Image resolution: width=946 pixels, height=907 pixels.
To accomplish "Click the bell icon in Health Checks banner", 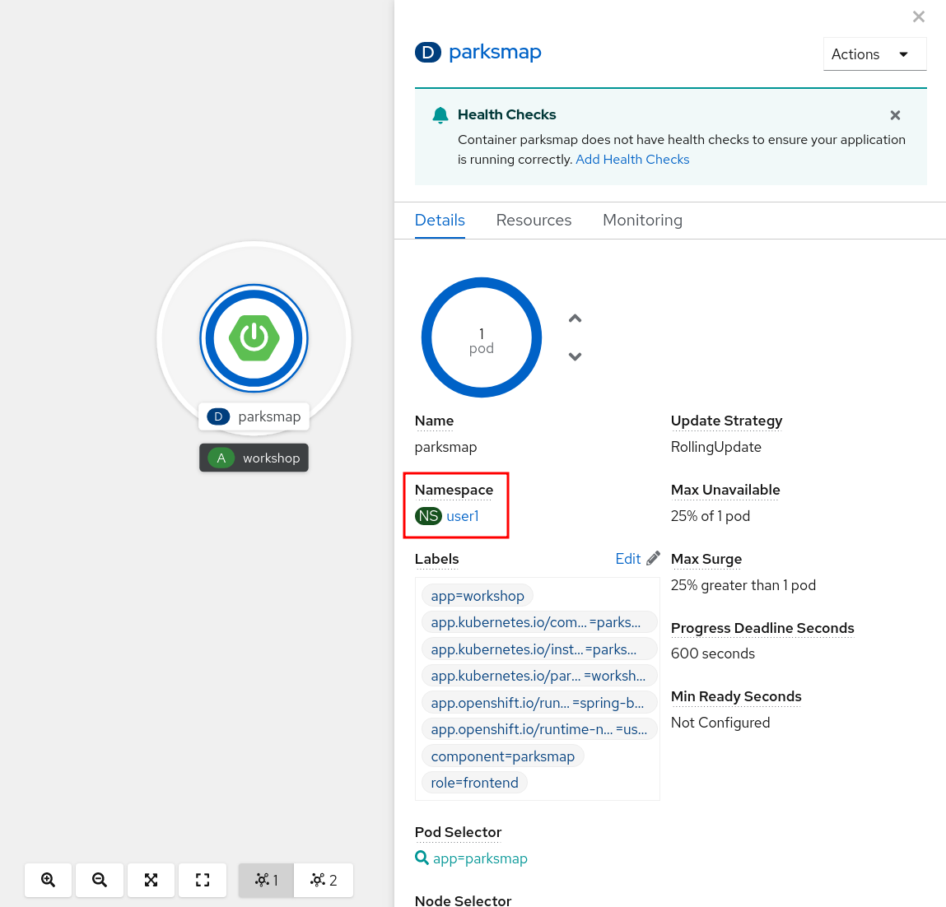I will (x=440, y=115).
